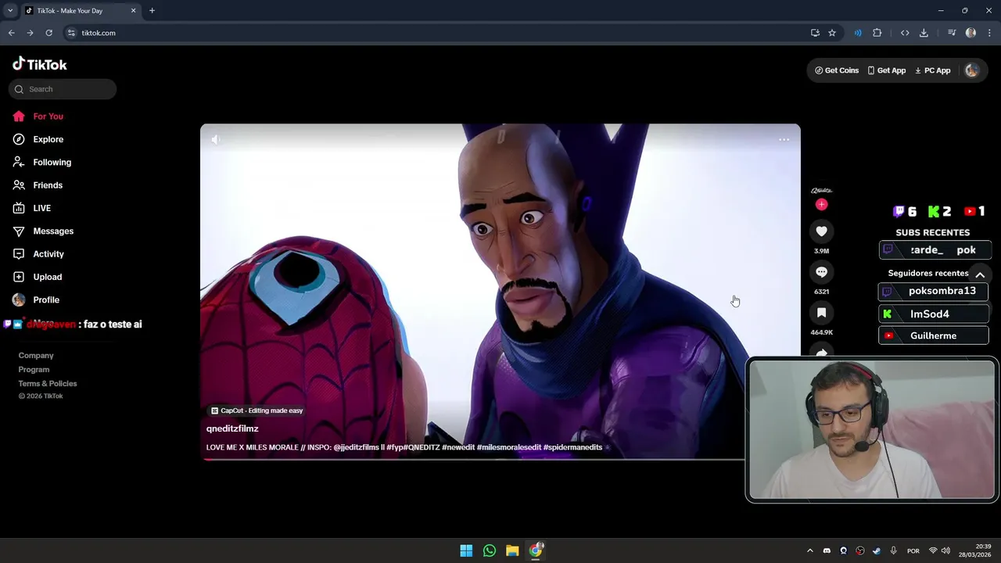1001x563 pixels.
Task: Show hidden system tray icons
Action: coord(810,550)
